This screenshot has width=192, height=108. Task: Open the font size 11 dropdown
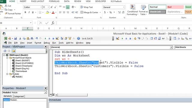48,7
